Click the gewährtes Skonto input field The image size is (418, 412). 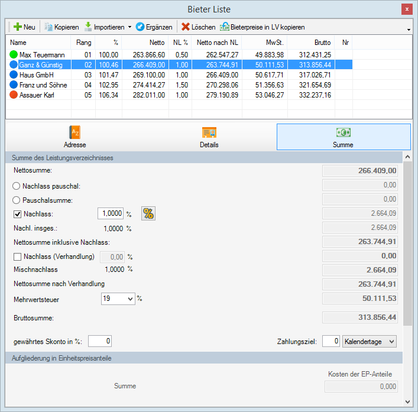(100, 341)
